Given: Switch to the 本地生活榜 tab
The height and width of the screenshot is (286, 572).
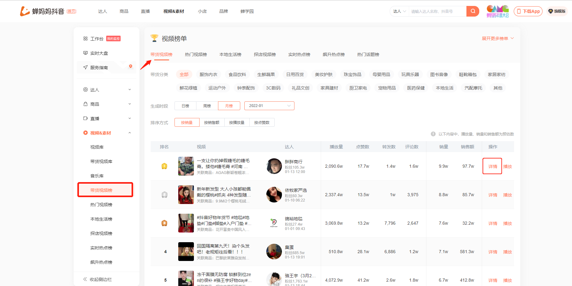Looking at the screenshot, I should pos(231,54).
